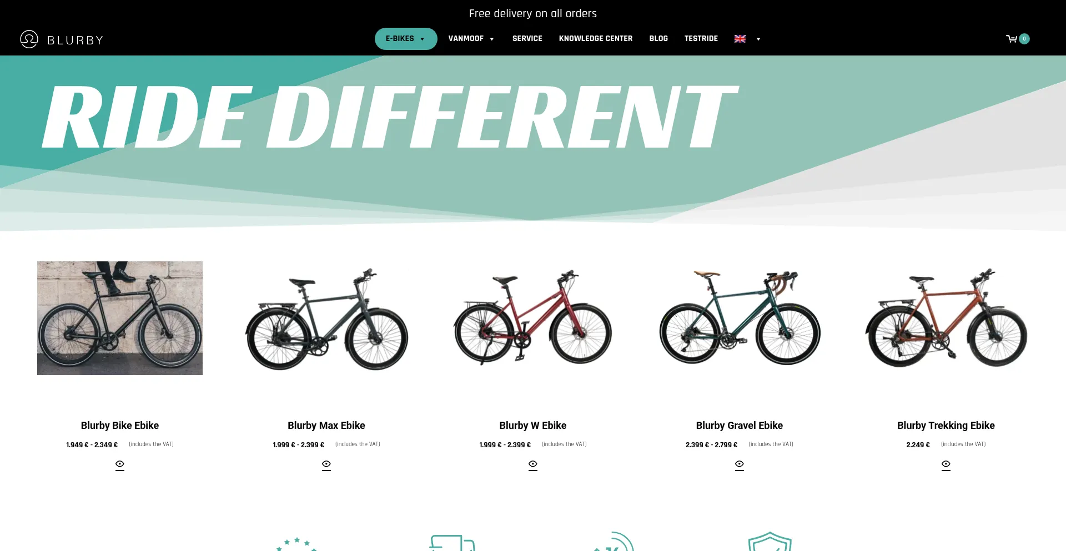Select the red Blurby W Ebike image
This screenshot has height=551, width=1066.
click(533, 317)
